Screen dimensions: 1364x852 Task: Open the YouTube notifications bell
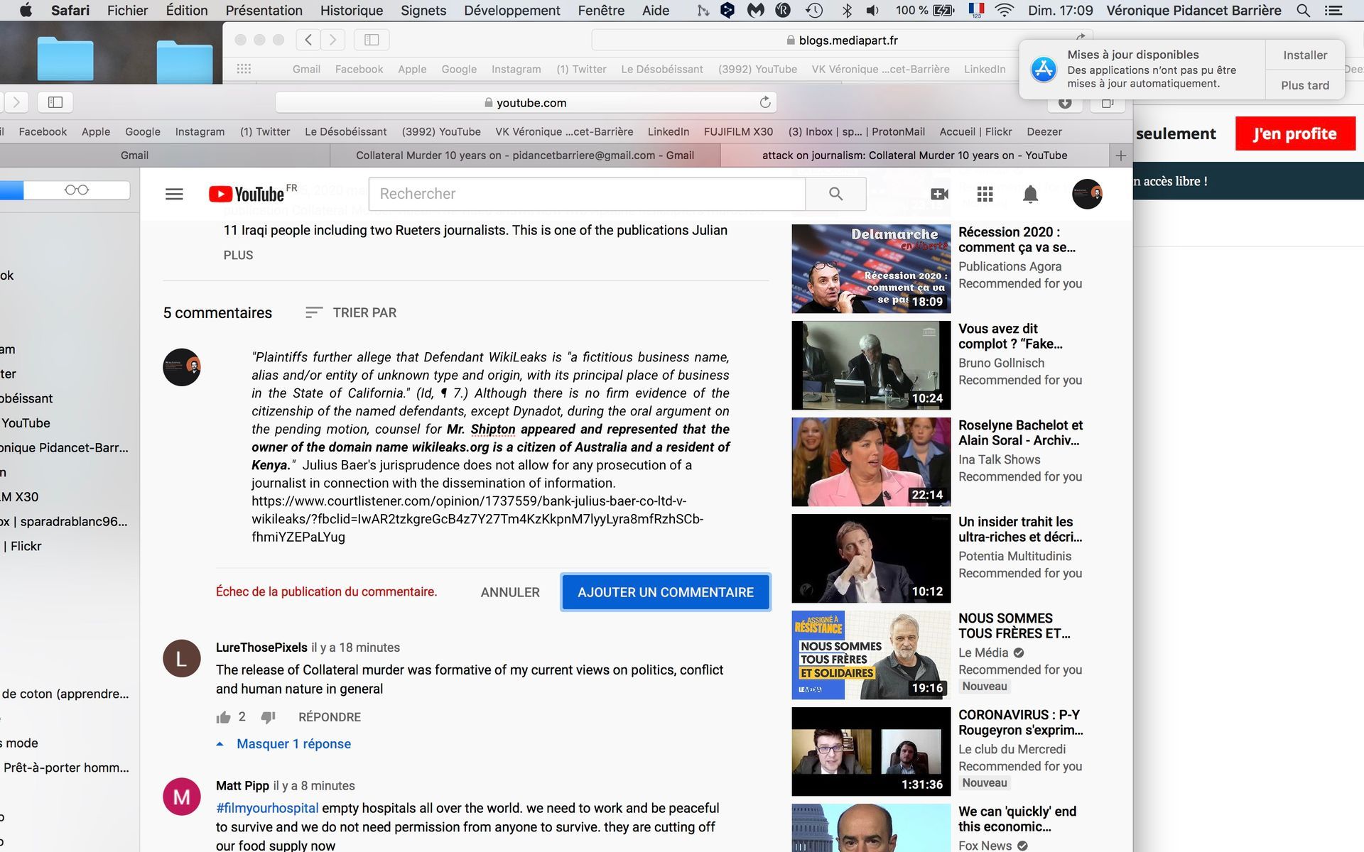pyautogui.click(x=1030, y=194)
